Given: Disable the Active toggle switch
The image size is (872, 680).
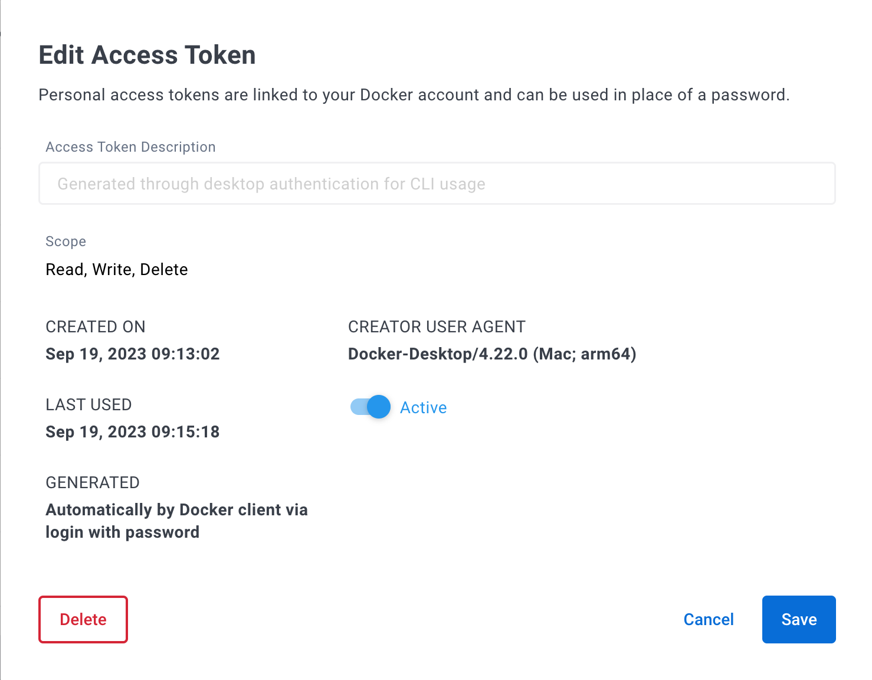Looking at the screenshot, I should point(369,407).
